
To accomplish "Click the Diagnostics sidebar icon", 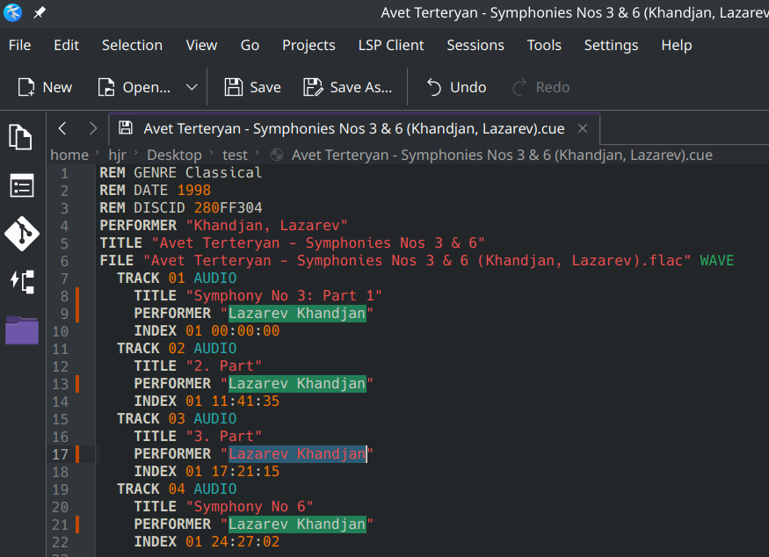I will pyautogui.click(x=22, y=282).
